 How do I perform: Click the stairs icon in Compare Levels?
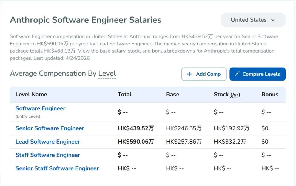coord(237,74)
